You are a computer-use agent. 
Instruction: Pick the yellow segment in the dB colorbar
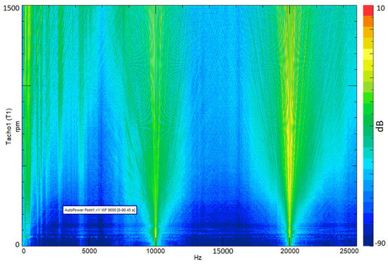point(368,54)
